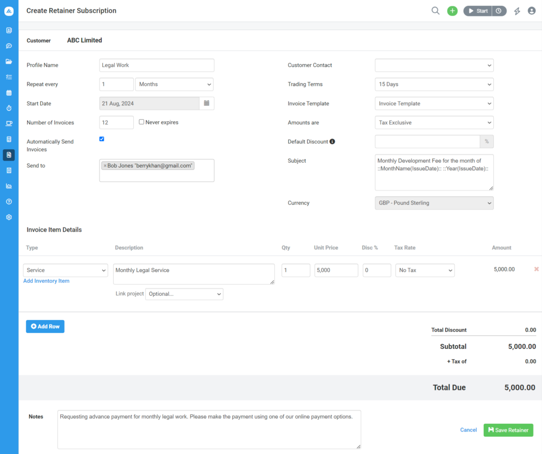Open the No Tax rate dropdown

(425, 270)
